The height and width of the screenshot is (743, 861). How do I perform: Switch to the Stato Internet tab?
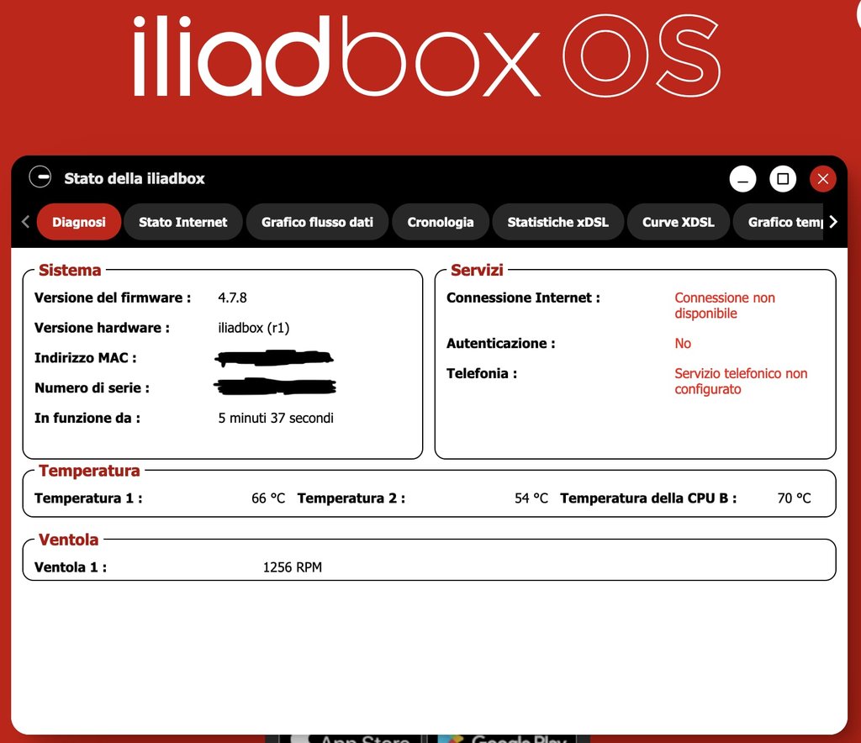point(182,222)
